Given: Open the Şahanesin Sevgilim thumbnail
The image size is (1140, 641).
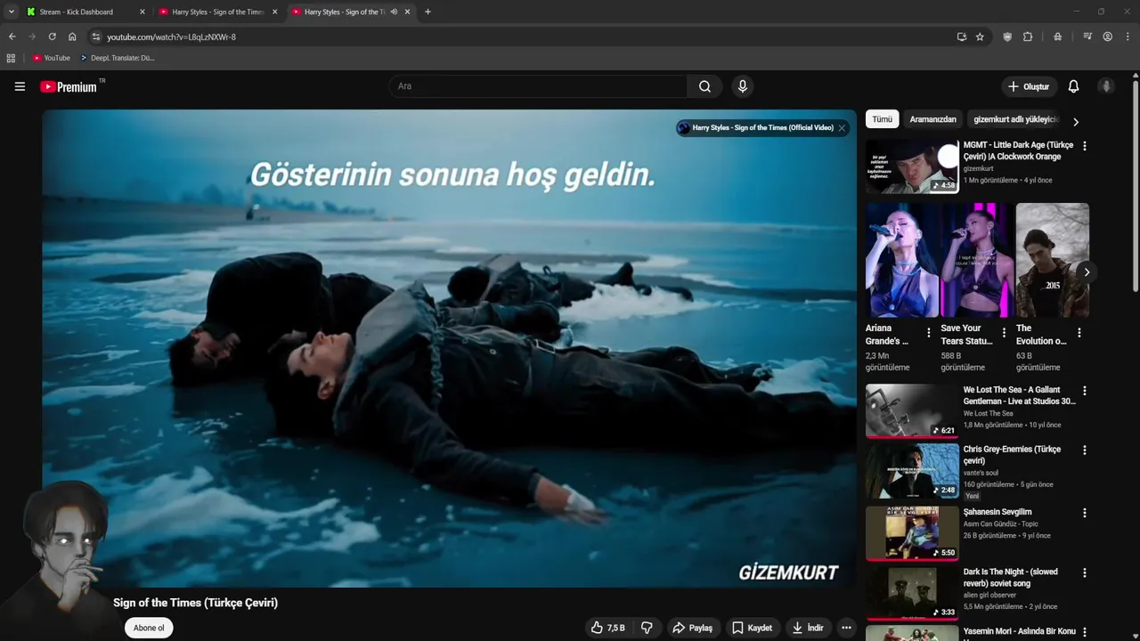Looking at the screenshot, I should (x=912, y=532).
